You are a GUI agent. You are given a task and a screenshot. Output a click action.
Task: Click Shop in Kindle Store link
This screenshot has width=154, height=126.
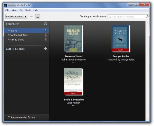pyautogui.click(x=93, y=16)
